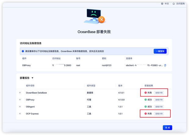Image resolution: width=189 pixels, height=135 pixels.
Task: Click the 完成 button
Action: (x=167, y=128)
